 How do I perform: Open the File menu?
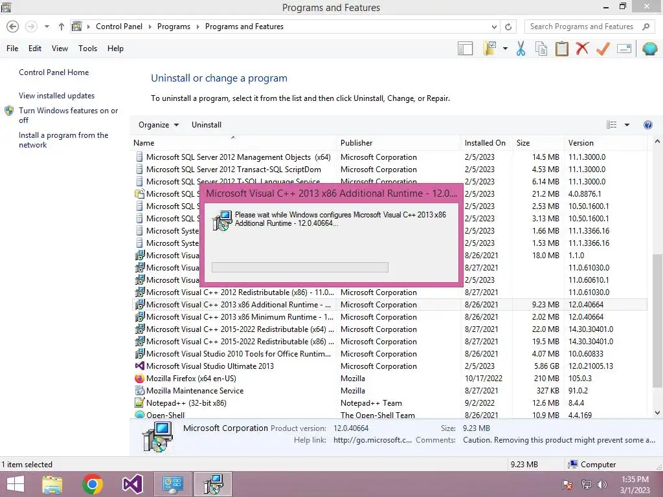pyautogui.click(x=12, y=49)
